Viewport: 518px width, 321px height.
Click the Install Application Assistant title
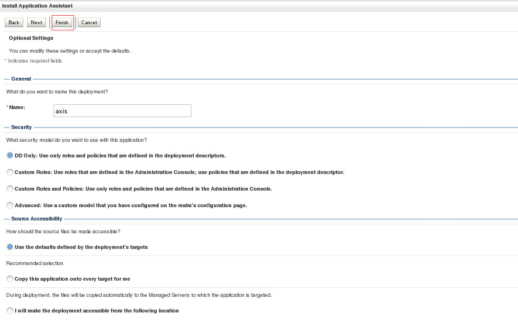[x=38, y=6]
